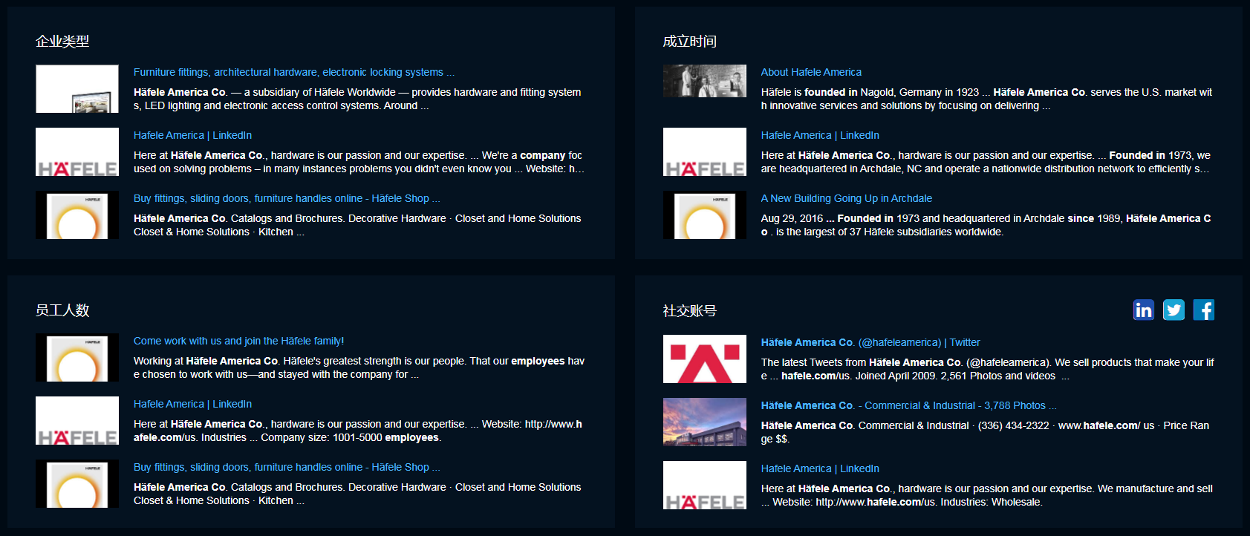Click snippet starting 'Aug 29, 2016'

(986, 225)
